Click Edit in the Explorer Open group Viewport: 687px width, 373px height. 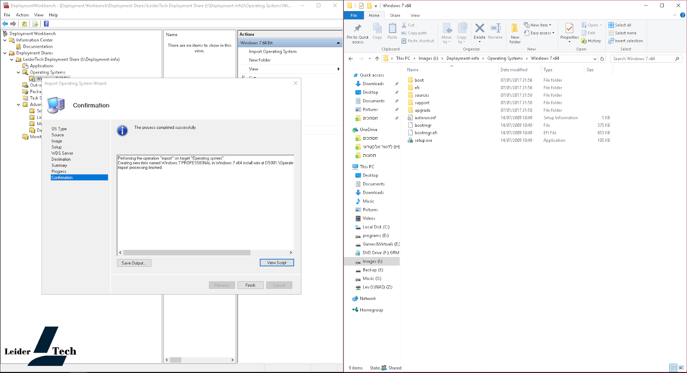click(x=589, y=33)
